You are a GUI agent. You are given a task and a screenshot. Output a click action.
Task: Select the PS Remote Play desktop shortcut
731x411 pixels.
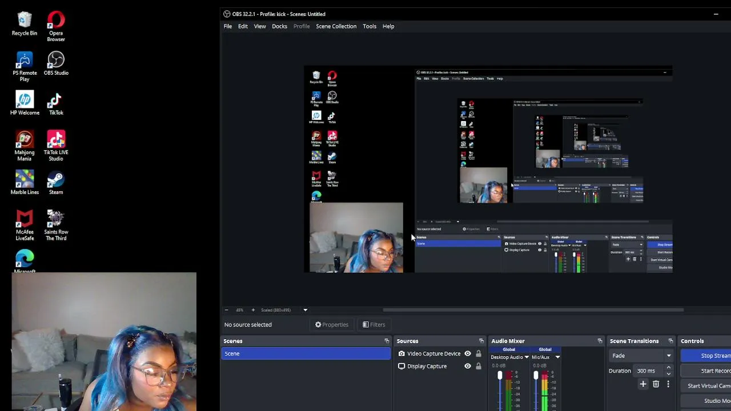[25, 66]
